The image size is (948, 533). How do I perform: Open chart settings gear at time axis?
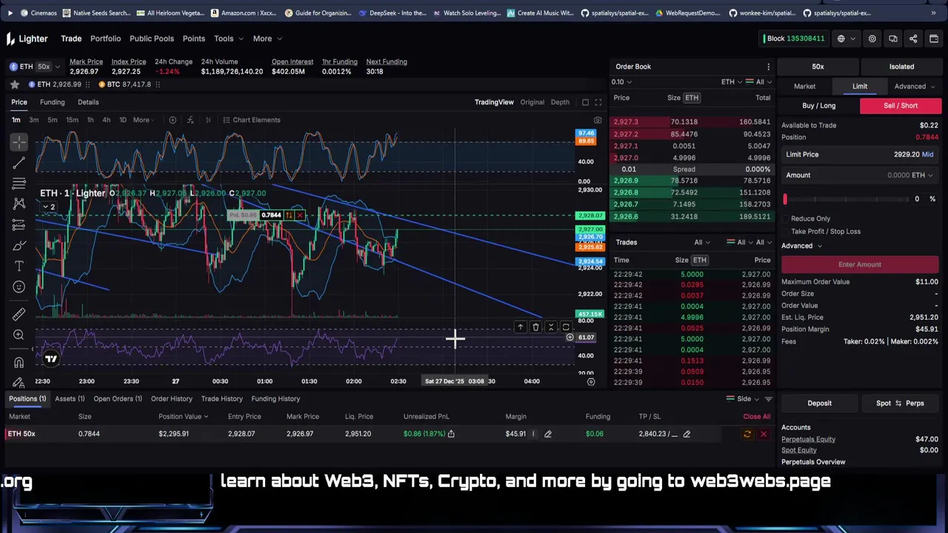(x=591, y=381)
